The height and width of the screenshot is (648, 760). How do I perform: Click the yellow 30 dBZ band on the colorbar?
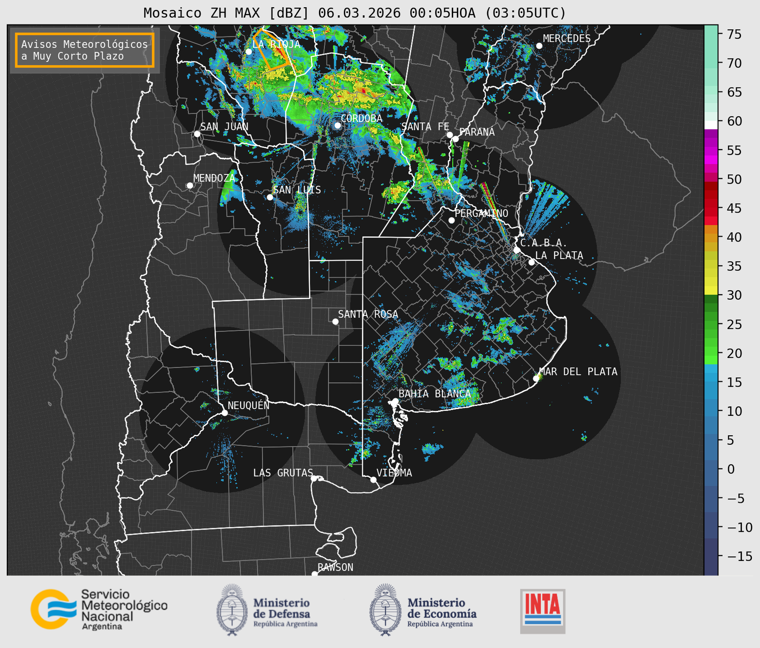coord(711,291)
